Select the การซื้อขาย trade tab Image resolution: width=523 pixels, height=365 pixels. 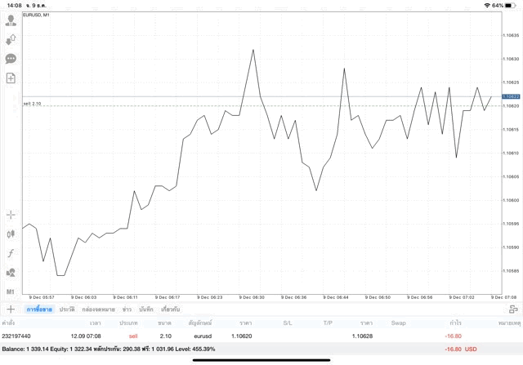(x=39, y=309)
